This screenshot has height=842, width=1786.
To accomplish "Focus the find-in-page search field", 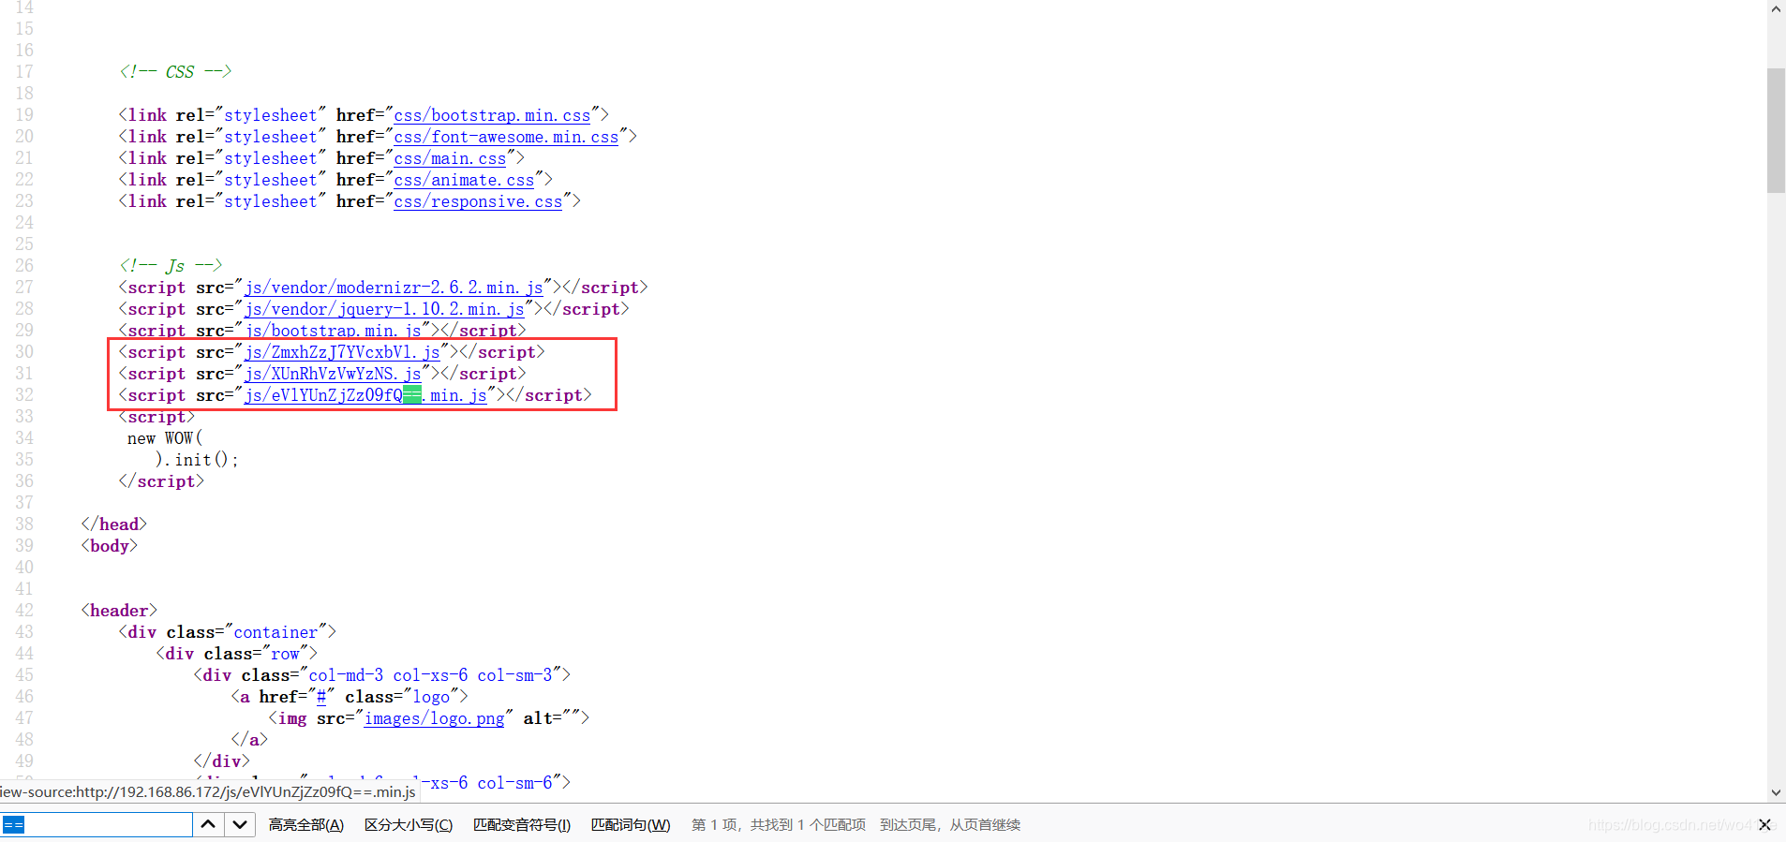I will [97, 825].
